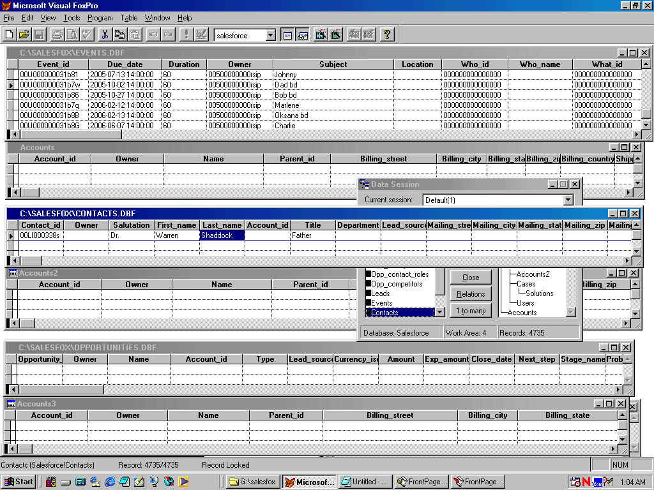Launch the Form Wizard toolbar icon

(x=321, y=34)
